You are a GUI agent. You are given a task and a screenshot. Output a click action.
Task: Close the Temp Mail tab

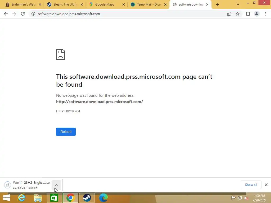click(x=165, y=5)
